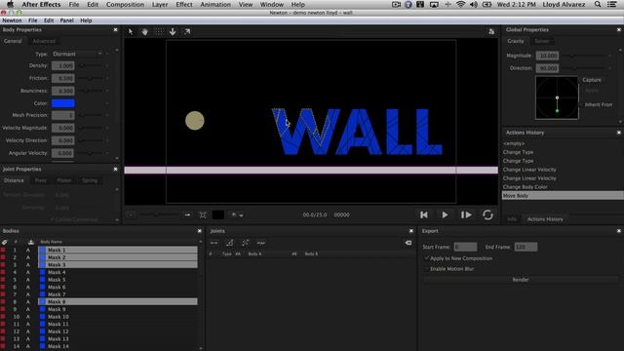Image resolution: width=624 pixels, height=351 pixels.
Task: Click the Friction value field
Action: point(62,78)
